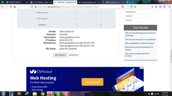The height and width of the screenshot is (96, 172).
Task: Open the Firefox hamburger menu
Action: tap(170, 7)
